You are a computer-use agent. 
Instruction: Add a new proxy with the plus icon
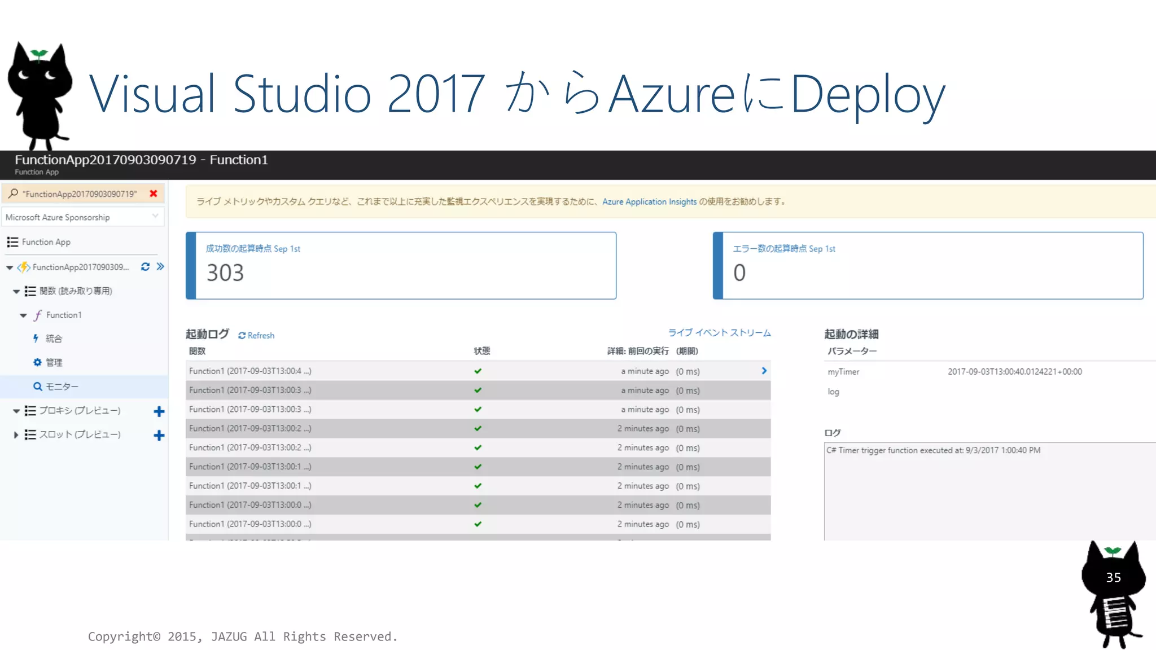[159, 411]
